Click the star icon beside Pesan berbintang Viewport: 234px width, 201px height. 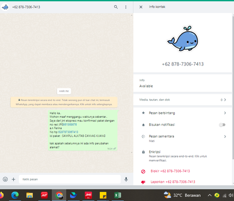point(143,113)
